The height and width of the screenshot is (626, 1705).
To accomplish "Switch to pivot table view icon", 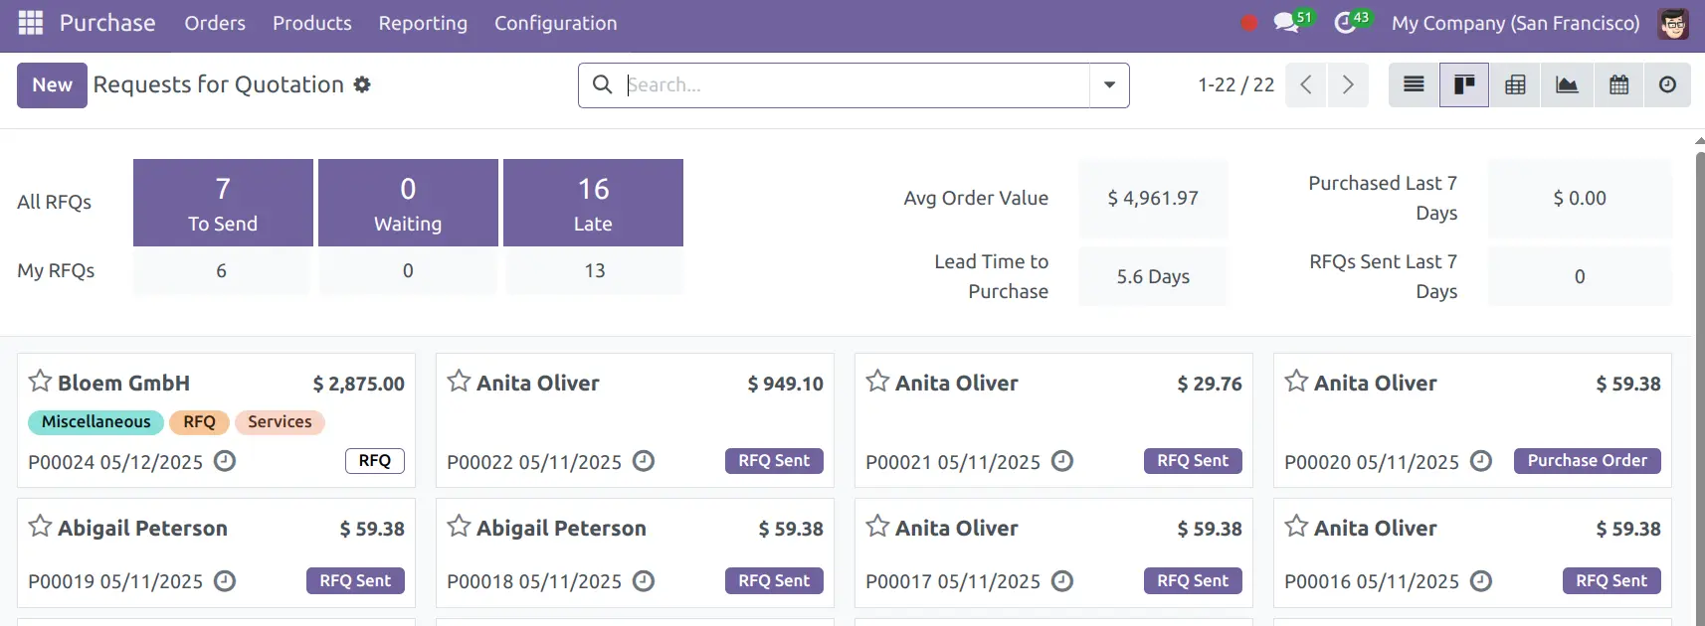I will [x=1515, y=85].
